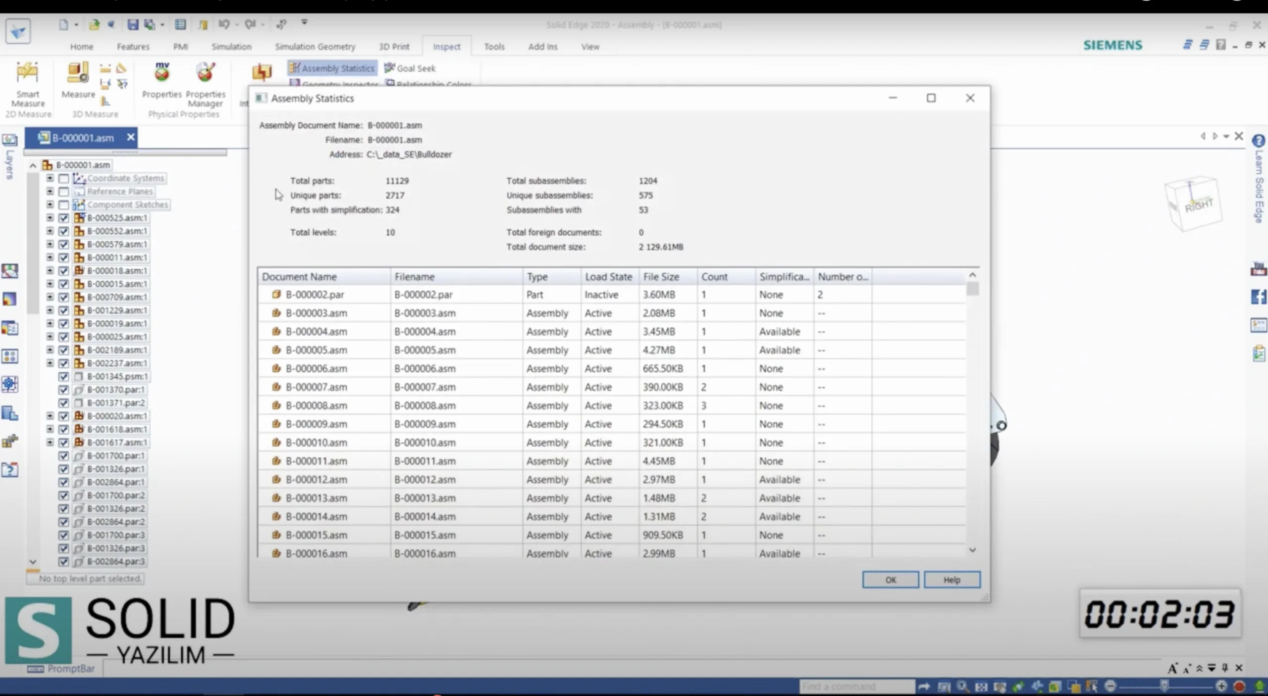This screenshot has width=1268, height=696.
Task: Collapse the B-000001.asm root node
Action: [x=33, y=165]
